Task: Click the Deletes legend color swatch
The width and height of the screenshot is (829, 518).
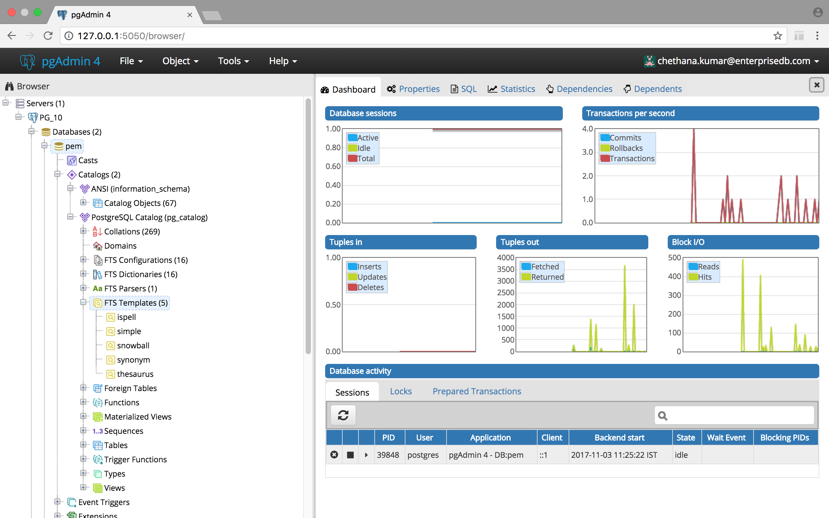Action: 353,287
